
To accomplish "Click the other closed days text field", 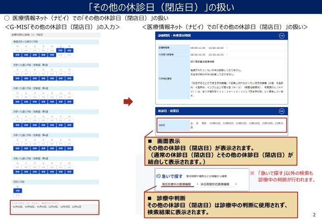I will coord(55,207).
